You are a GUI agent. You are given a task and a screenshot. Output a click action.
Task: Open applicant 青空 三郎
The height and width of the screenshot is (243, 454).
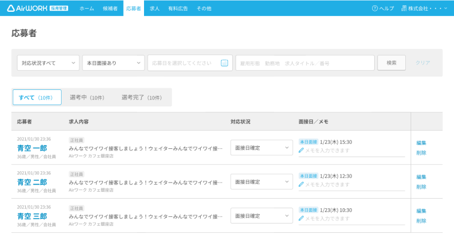coord(32,216)
